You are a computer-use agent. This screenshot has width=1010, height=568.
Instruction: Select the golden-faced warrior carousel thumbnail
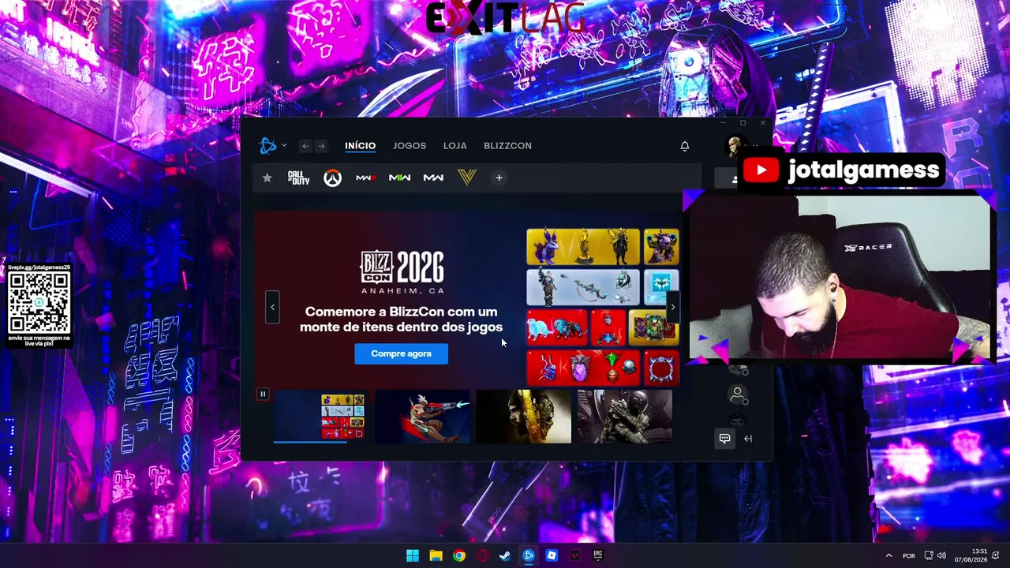point(523,416)
